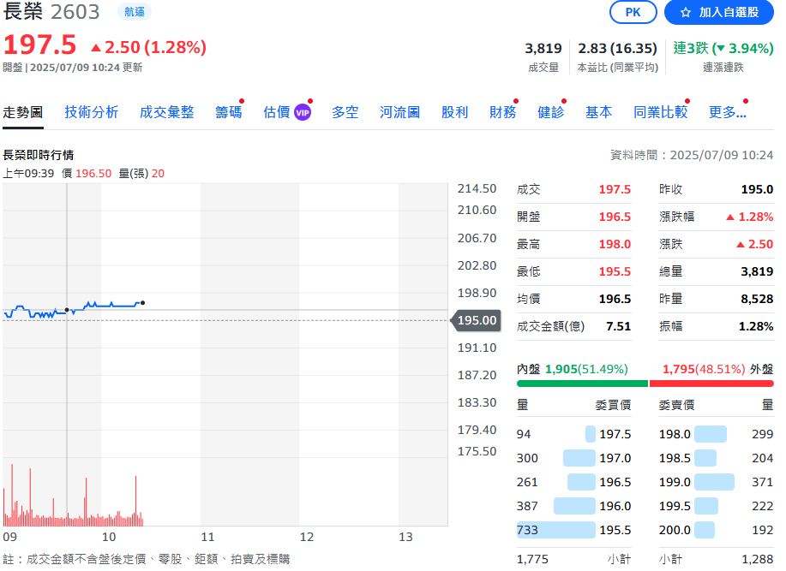Click the 昨量 value 8,528
Viewport: 786px width, 571px height.
[x=758, y=300]
